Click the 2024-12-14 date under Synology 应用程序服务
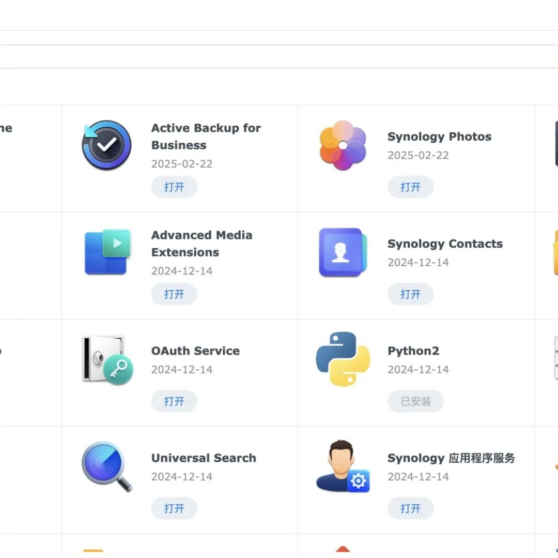558x558 pixels. tap(418, 477)
